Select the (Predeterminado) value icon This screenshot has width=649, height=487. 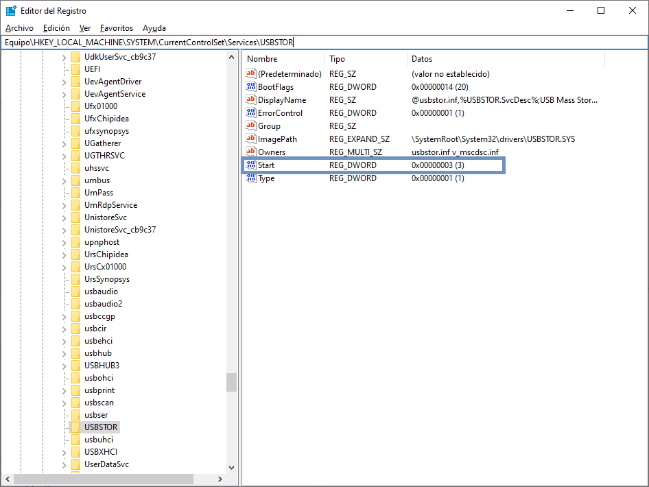coord(251,74)
